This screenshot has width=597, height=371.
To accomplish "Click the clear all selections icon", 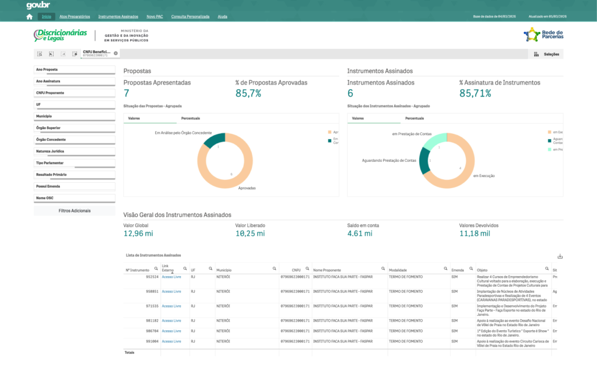I will click(x=75, y=54).
